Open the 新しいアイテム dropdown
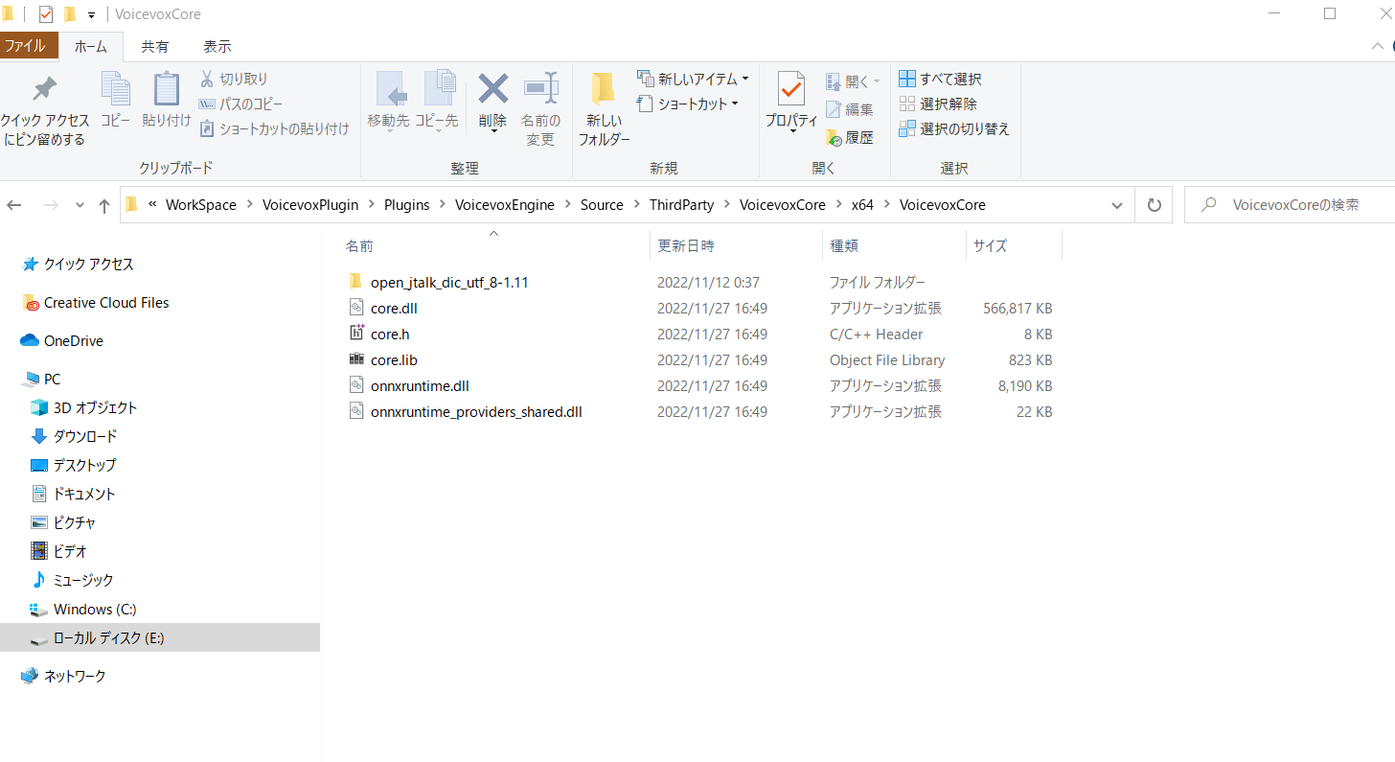Image resolution: width=1395 pixels, height=762 pixels. [693, 79]
